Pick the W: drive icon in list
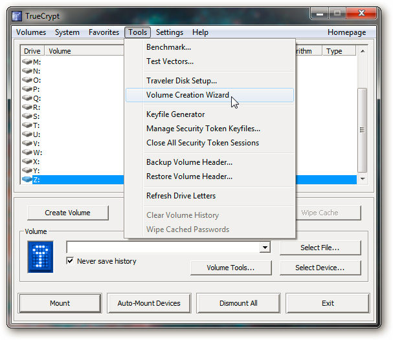 (x=27, y=153)
